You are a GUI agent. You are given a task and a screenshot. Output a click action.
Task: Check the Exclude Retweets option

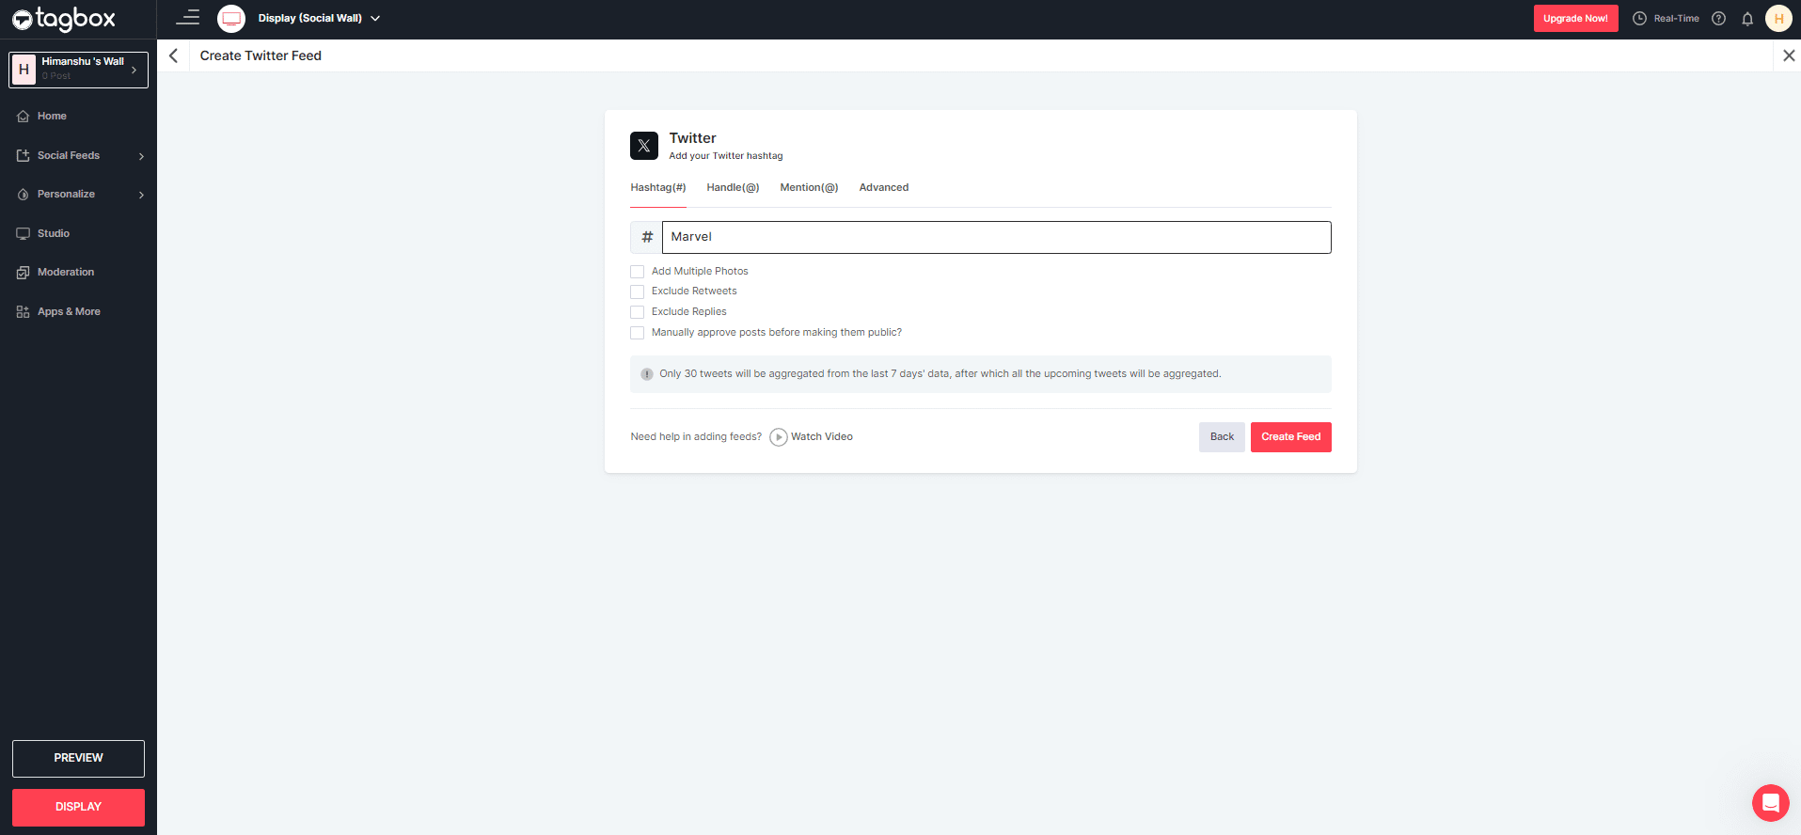click(638, 291)
